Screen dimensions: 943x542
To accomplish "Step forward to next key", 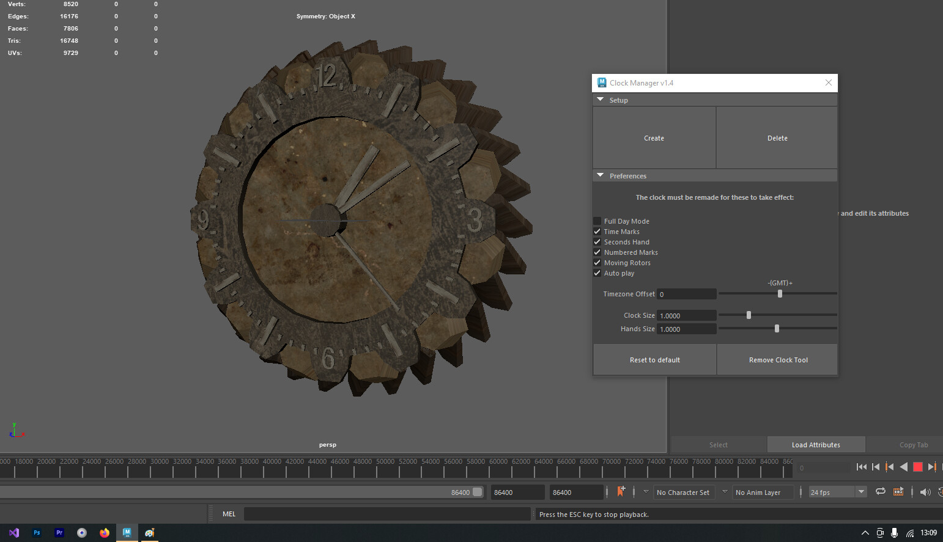I will 931,467.
